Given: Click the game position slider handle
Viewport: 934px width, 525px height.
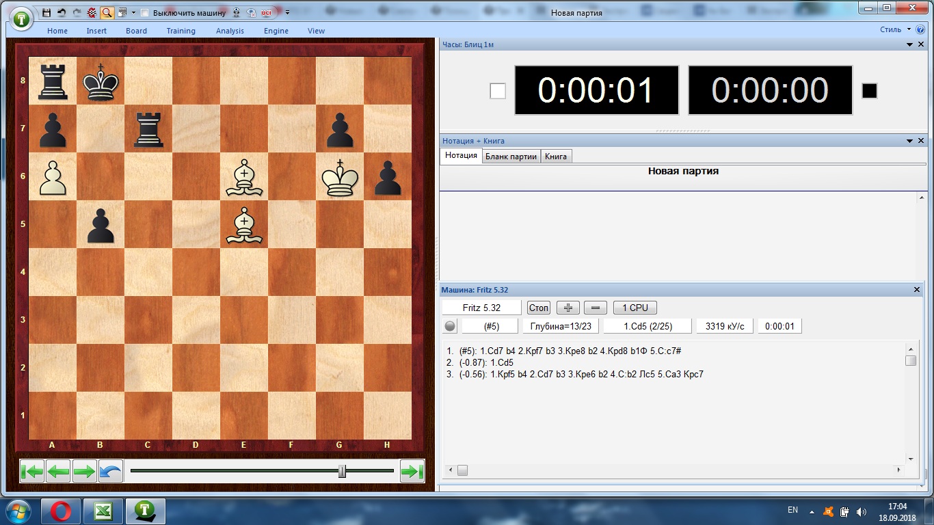Looking at the screenshot, I should click(343, 471).
